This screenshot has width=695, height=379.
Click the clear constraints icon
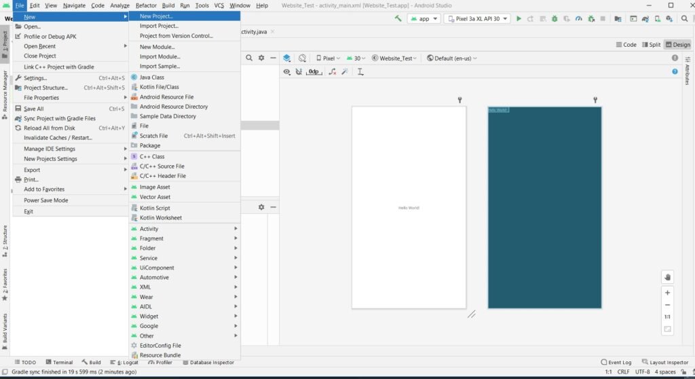click(333, 71)
